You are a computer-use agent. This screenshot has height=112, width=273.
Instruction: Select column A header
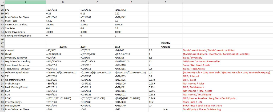[25, 2]
